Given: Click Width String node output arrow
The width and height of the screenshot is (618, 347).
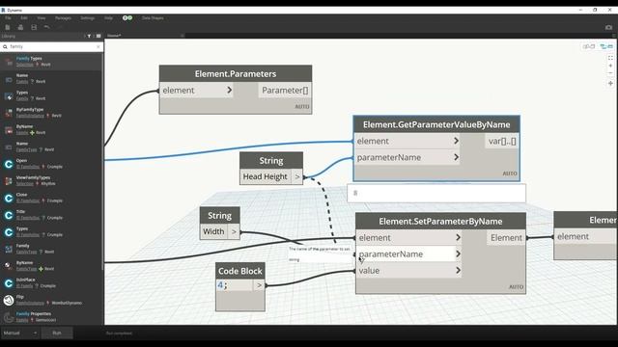Looking at the screenshot, I should click(234, 231).
